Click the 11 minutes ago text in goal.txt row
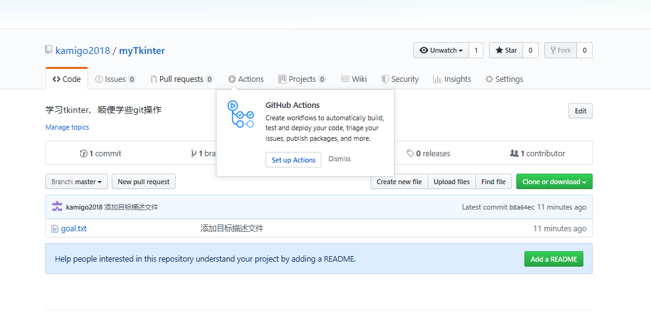Screen dimensions: 651x315 point(560,228)
